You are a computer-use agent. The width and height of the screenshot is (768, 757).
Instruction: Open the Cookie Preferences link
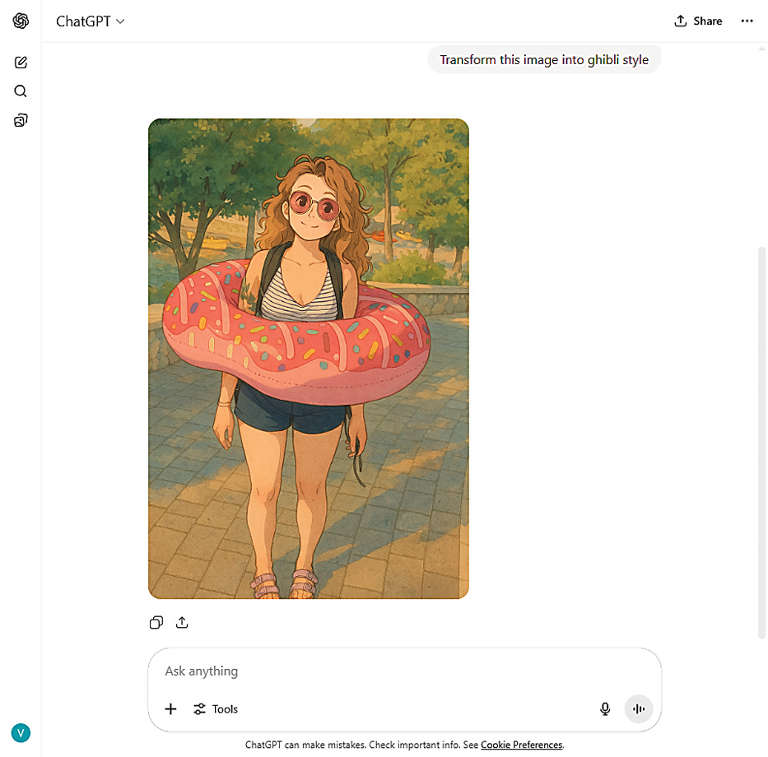point(521,745)
